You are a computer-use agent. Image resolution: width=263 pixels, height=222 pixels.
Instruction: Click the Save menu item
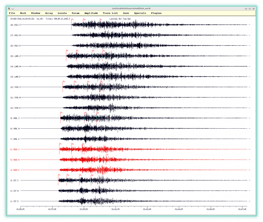point(126,13)
